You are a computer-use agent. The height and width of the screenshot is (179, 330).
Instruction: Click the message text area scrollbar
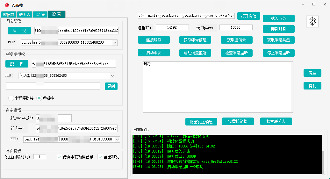click(292, 87)
